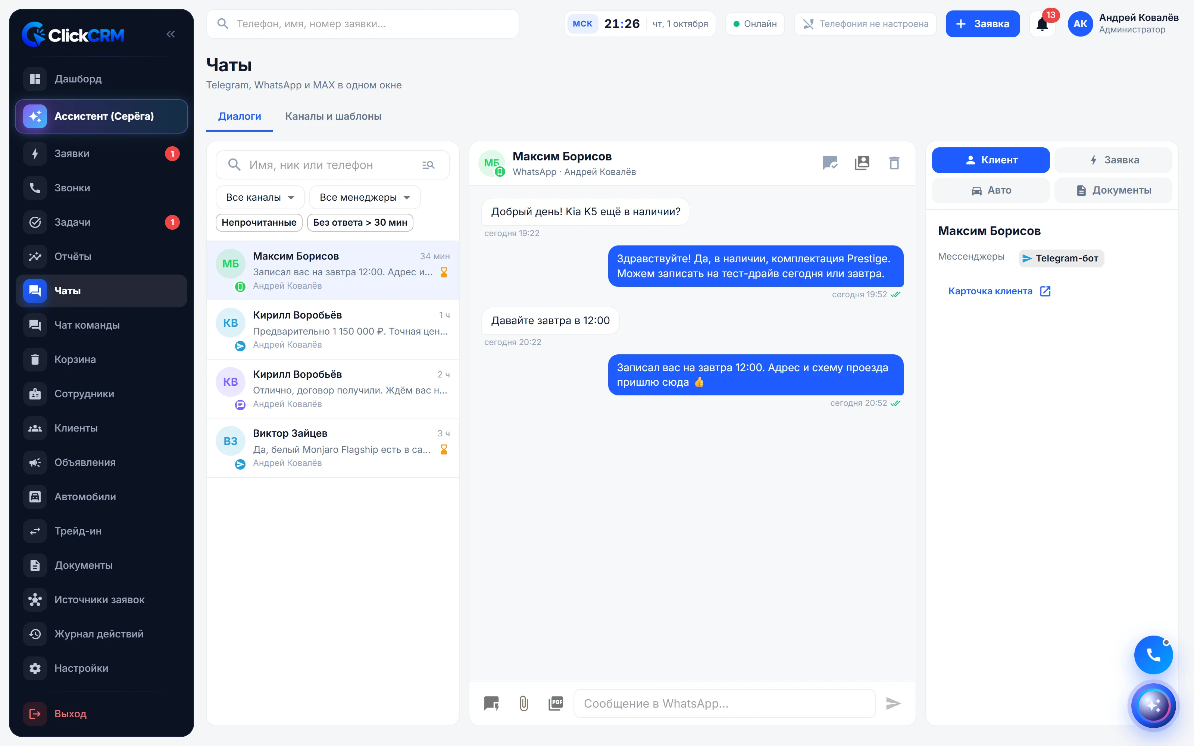The height and width of the screenshot is (746, 1194).
Task: Open Трейд-ин in the sidebar
Action: [x=101, y=531]
